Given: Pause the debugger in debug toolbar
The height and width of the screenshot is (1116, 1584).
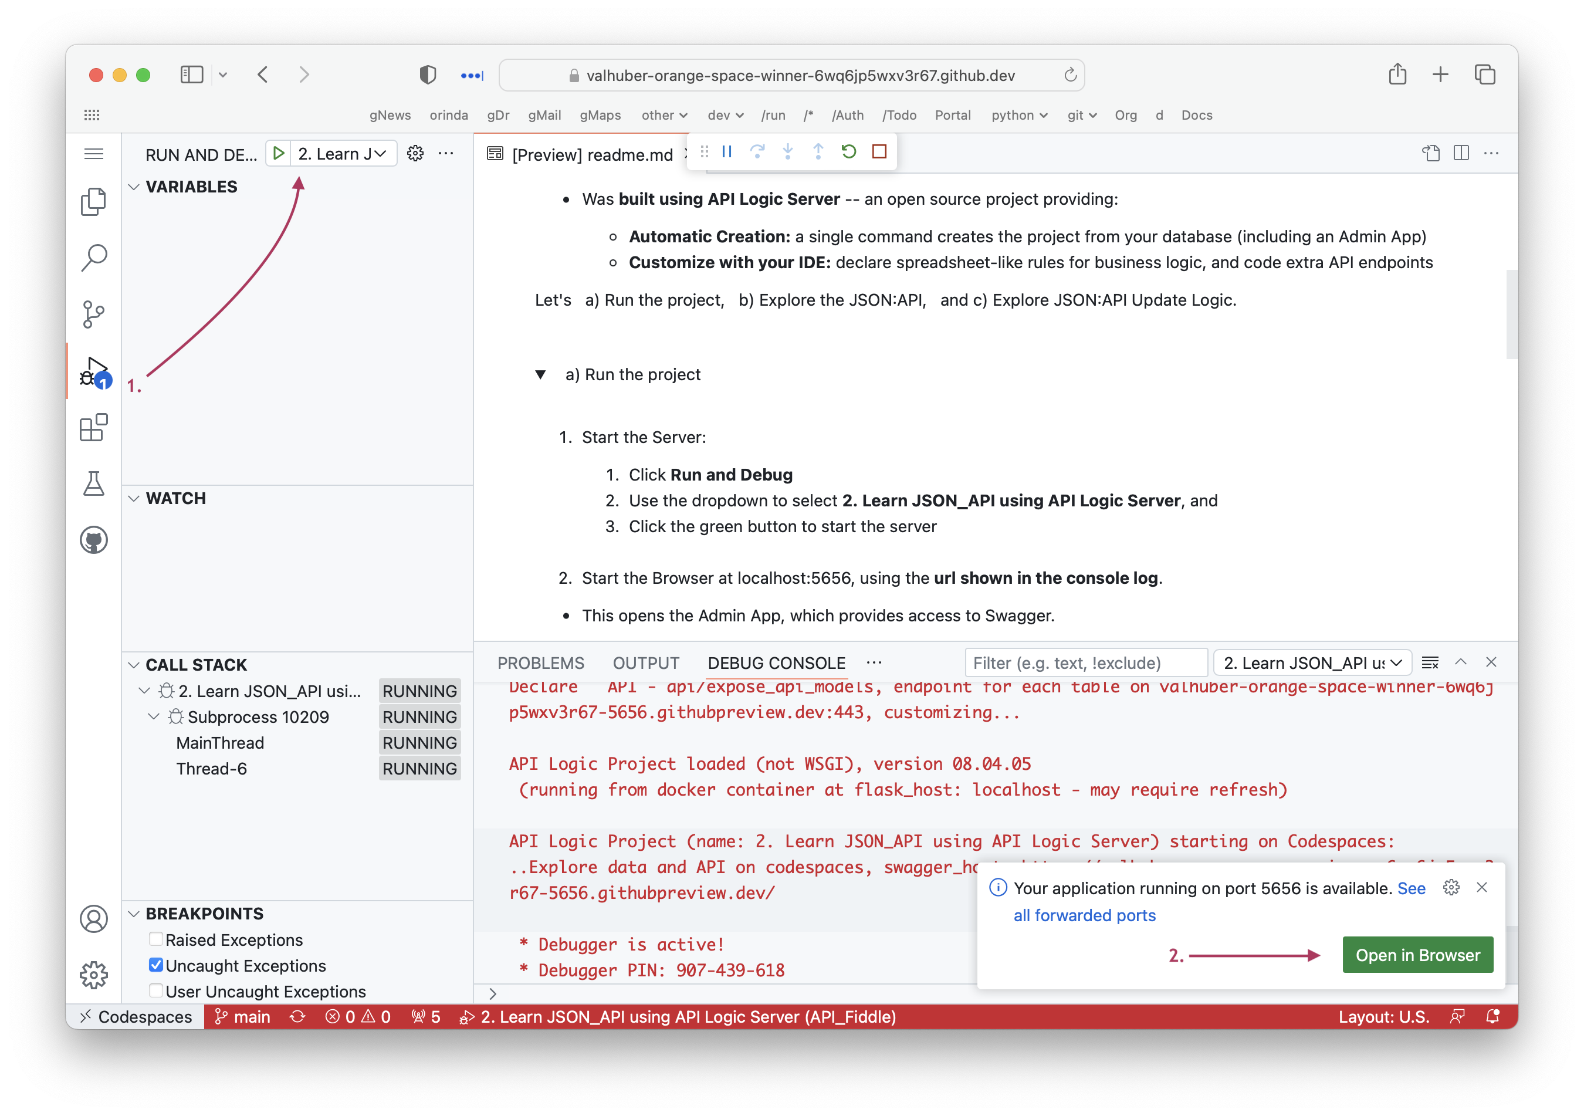Looking at the screenshot, I should [726, 152].
